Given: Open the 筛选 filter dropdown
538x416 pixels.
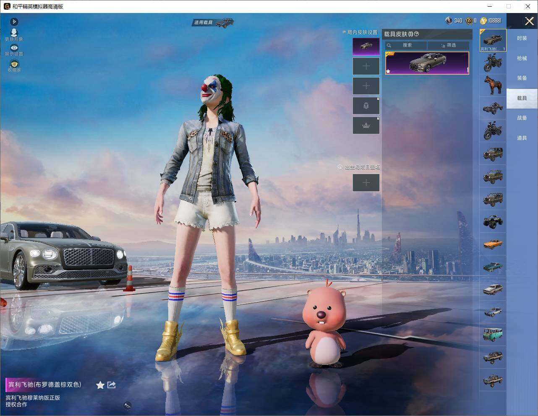Looking at the screenshot, I should point(448,45).
